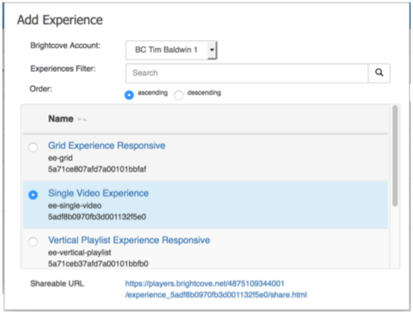Click ID 5a71ce807afd7a00101bbfaf

[x=97, y=169]
